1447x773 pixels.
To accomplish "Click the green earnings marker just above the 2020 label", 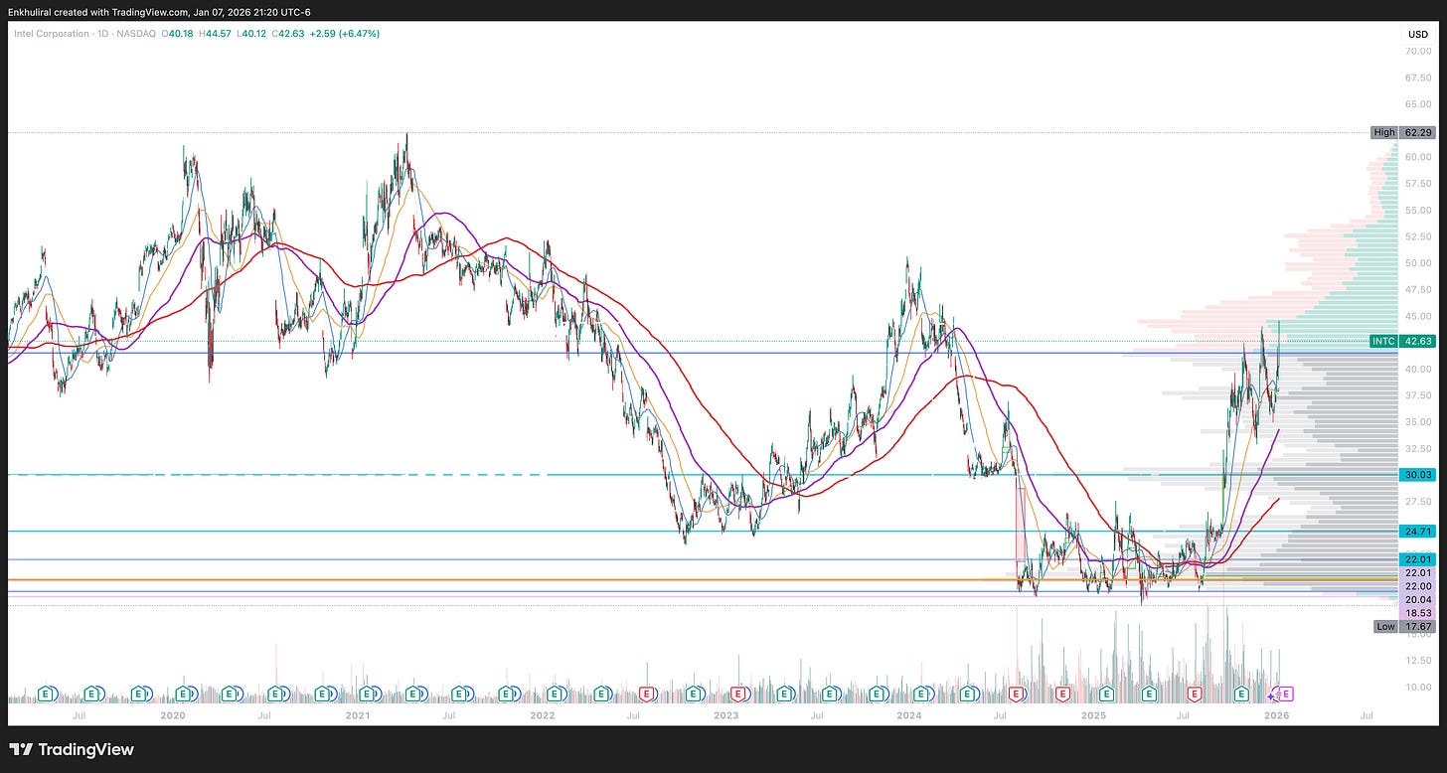I will point(184,693).
